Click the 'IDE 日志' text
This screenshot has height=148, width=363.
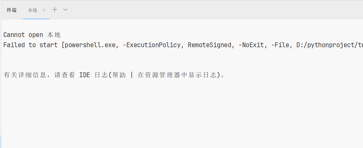pos(94,75)
